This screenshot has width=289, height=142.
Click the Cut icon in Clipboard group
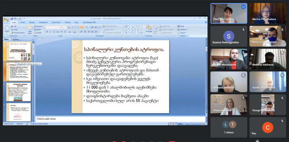pyautogui.click(x=13, y=26)
